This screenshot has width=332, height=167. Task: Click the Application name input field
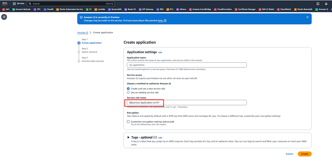187,65
